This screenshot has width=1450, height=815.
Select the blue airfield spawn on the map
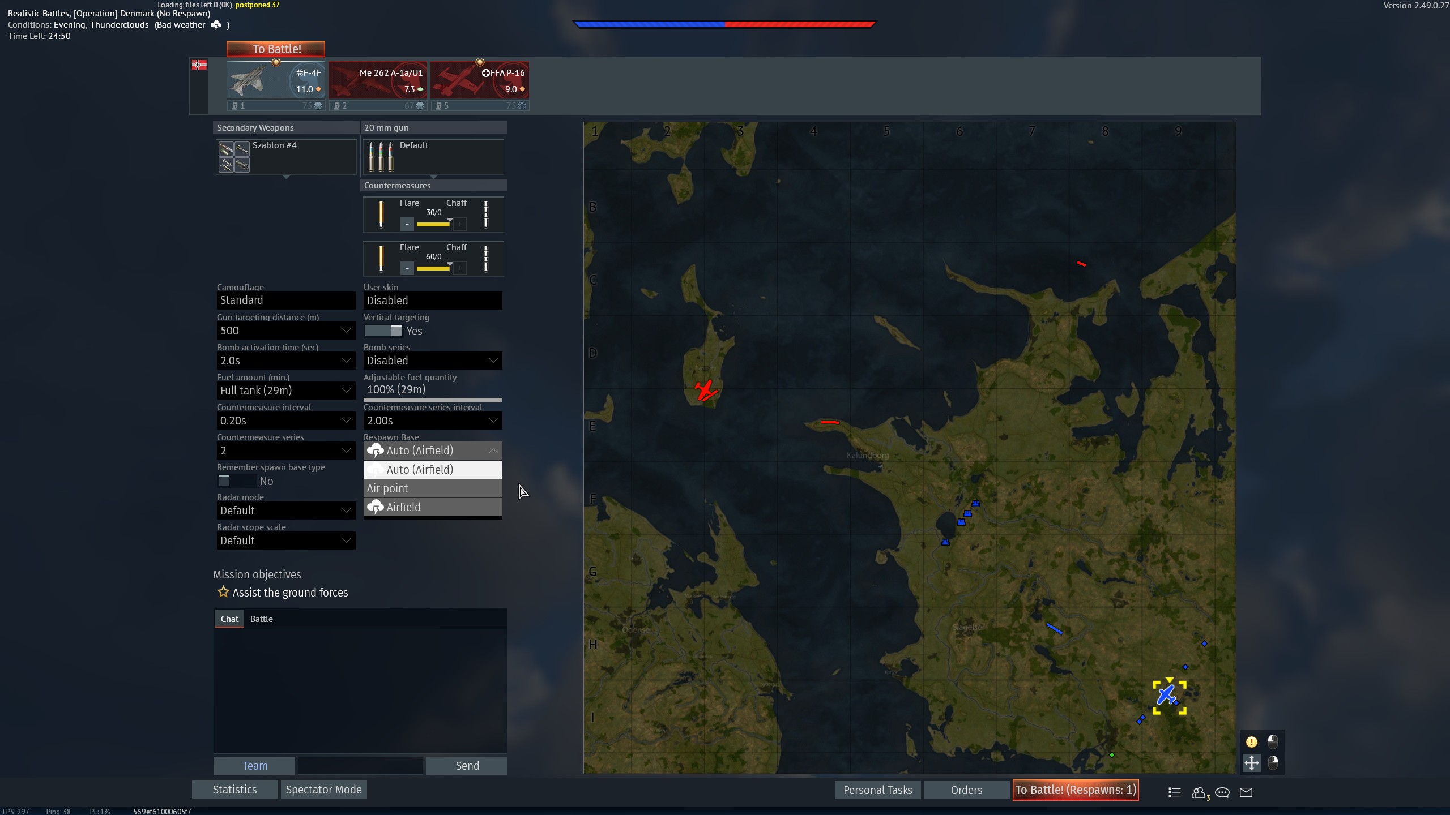[x=1167, y=695]
